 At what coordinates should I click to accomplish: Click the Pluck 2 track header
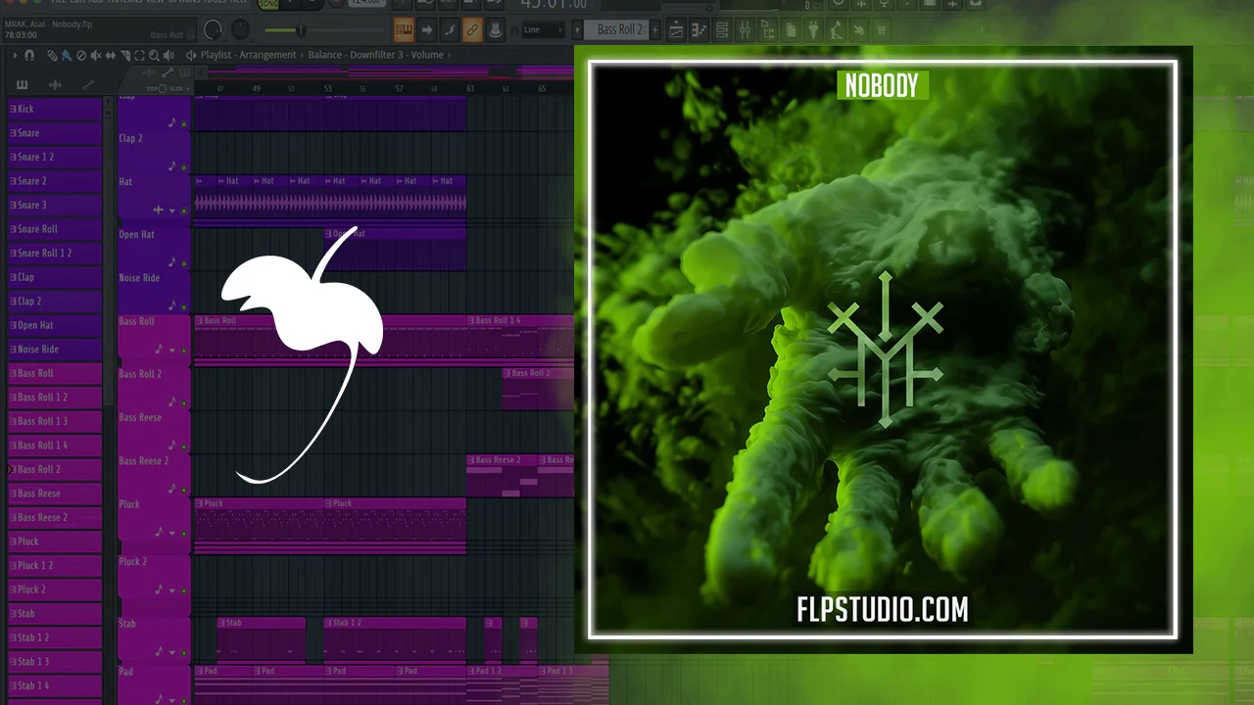154,576
